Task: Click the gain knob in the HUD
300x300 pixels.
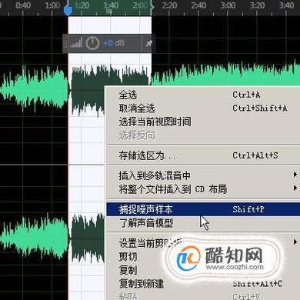Action: pos(92,43)
